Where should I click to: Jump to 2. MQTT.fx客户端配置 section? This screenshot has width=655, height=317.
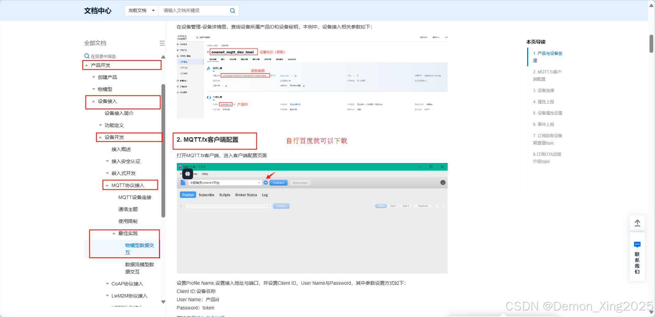click(547, 75)
